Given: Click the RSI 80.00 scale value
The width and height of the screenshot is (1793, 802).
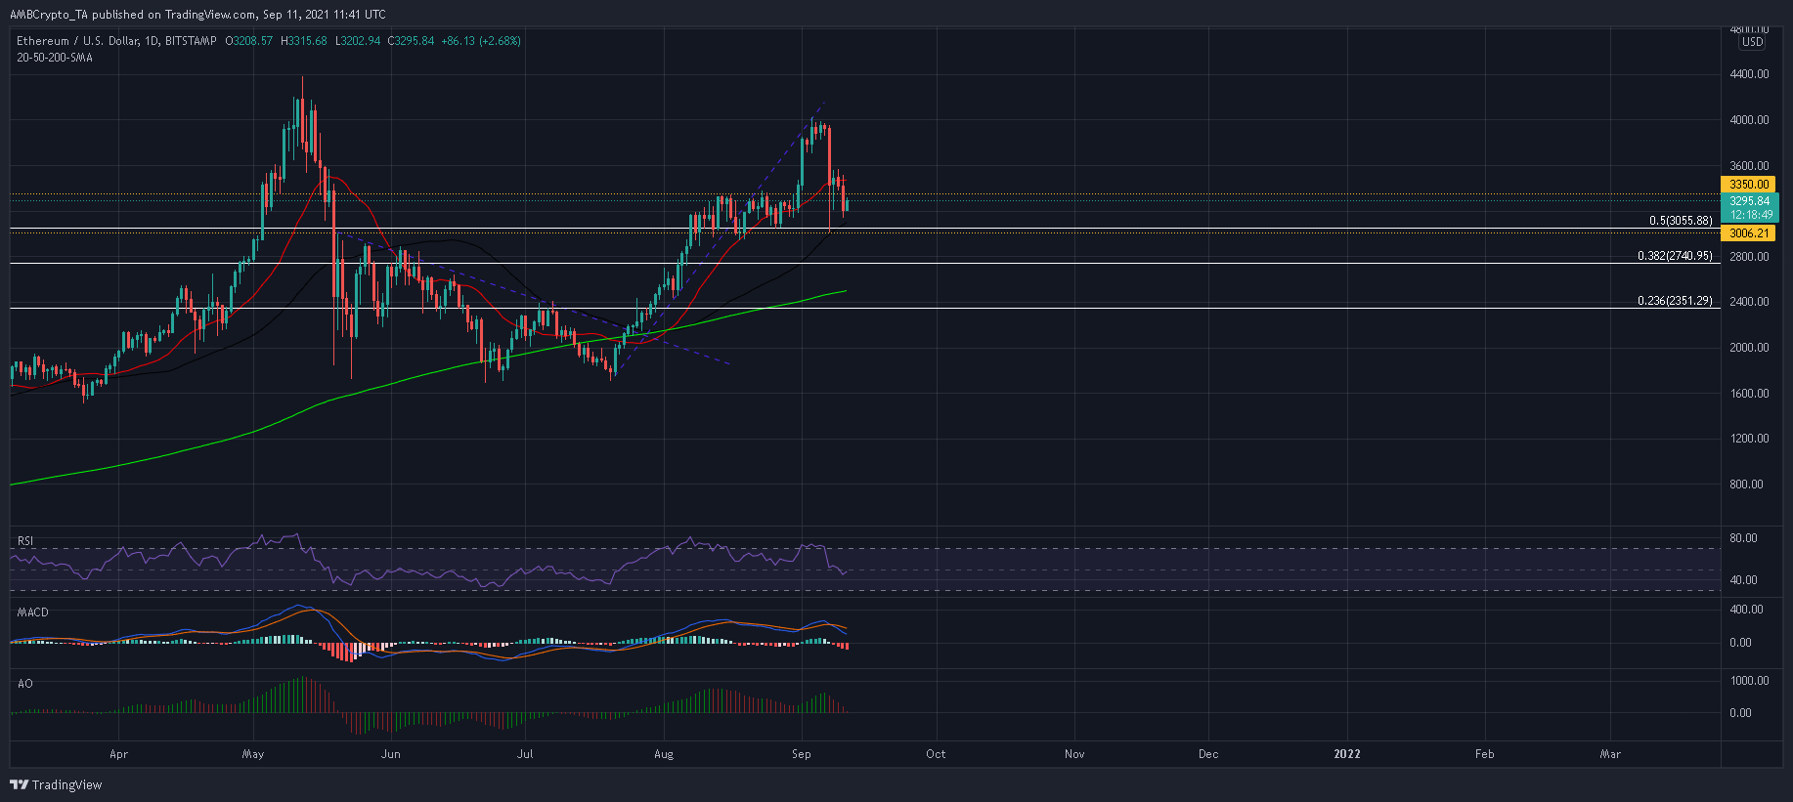Looking at the screenshot, I should (1743, 538).
